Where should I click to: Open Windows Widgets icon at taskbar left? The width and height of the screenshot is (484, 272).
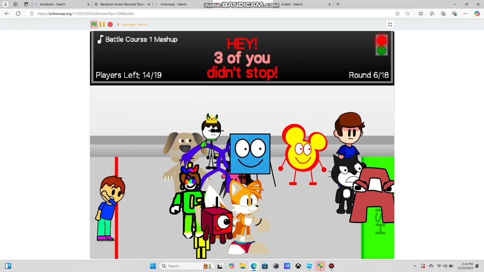(8, 266)
